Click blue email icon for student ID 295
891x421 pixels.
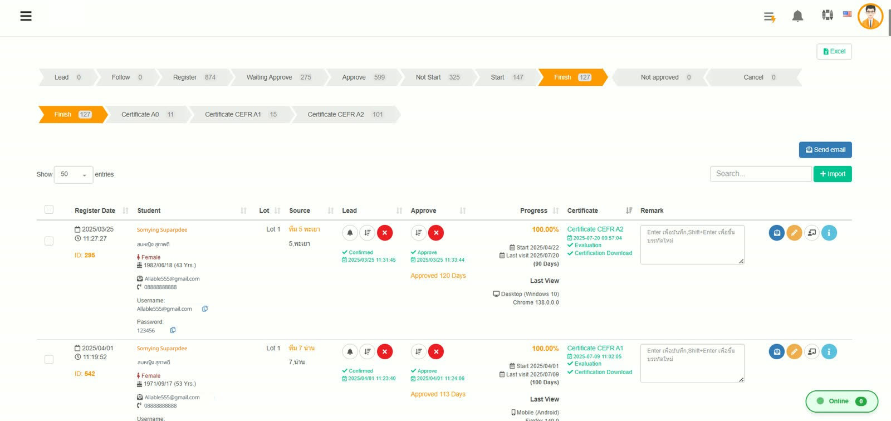pos(777,233)
